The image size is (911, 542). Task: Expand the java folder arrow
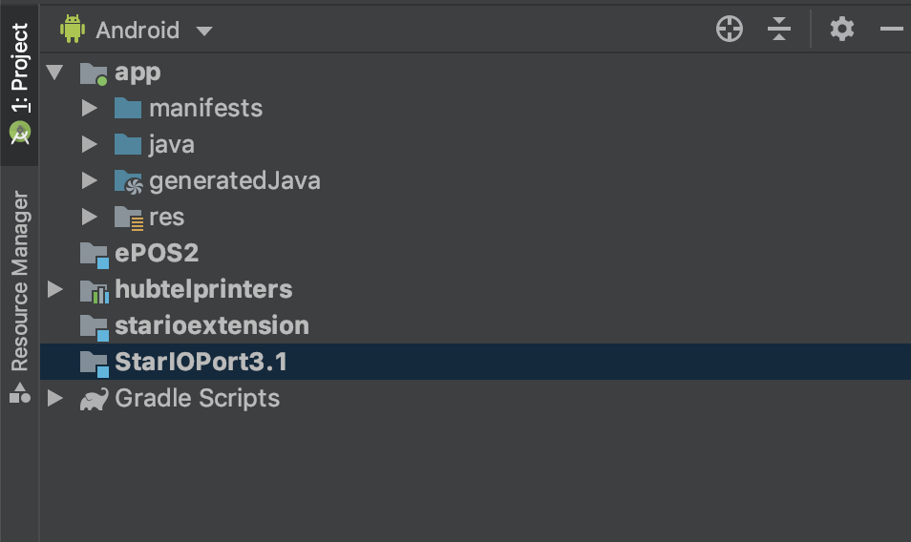tap(90, 145)
